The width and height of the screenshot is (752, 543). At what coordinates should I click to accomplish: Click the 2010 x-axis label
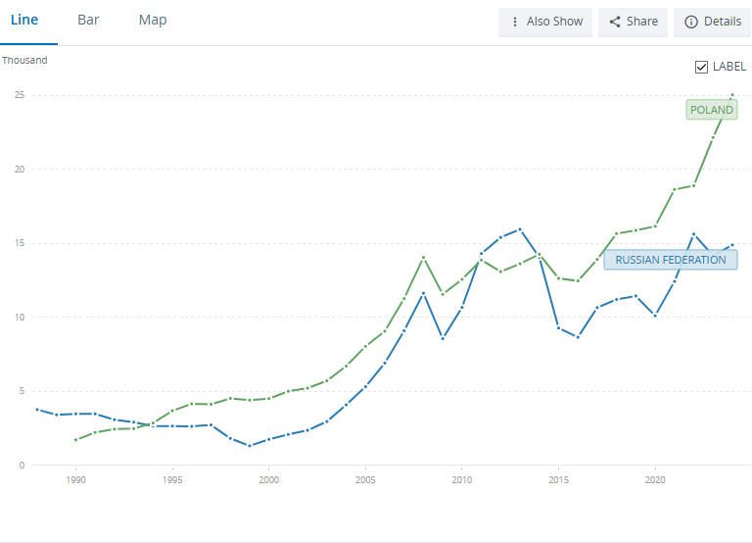click(462, 479)
